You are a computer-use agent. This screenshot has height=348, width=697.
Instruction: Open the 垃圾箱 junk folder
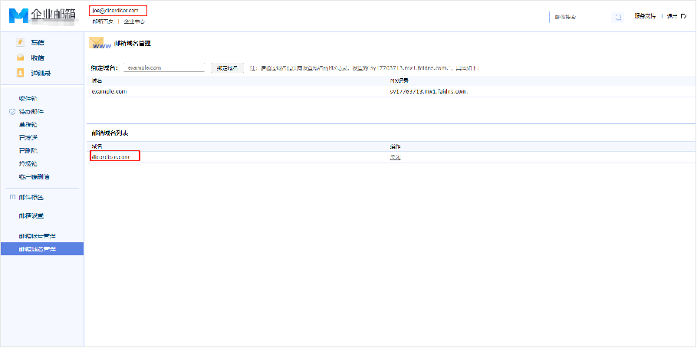pyautogui.click(x=28, y=163)
